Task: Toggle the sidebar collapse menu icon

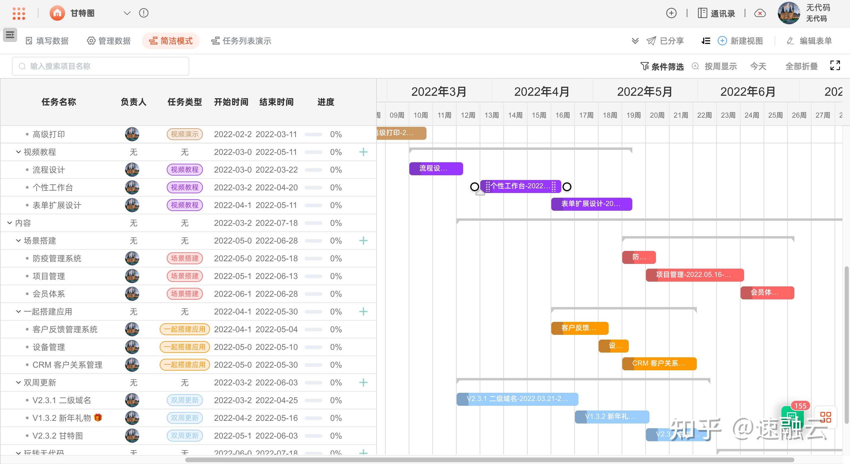Action: point(10,35)
